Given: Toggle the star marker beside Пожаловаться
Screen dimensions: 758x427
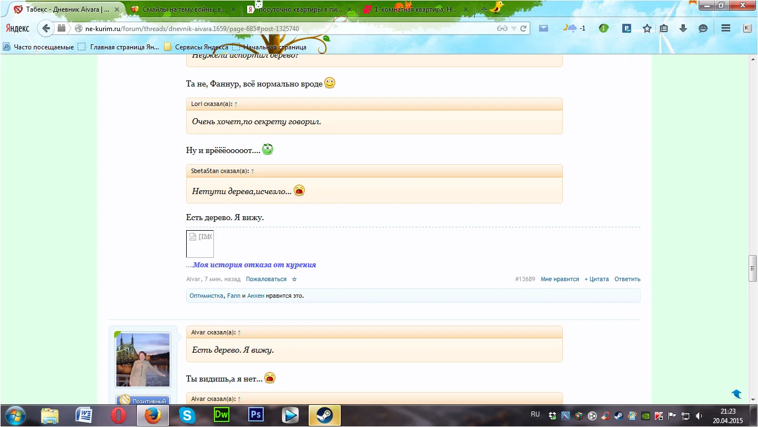Looking at the screenshot, I should click(294, 279).
